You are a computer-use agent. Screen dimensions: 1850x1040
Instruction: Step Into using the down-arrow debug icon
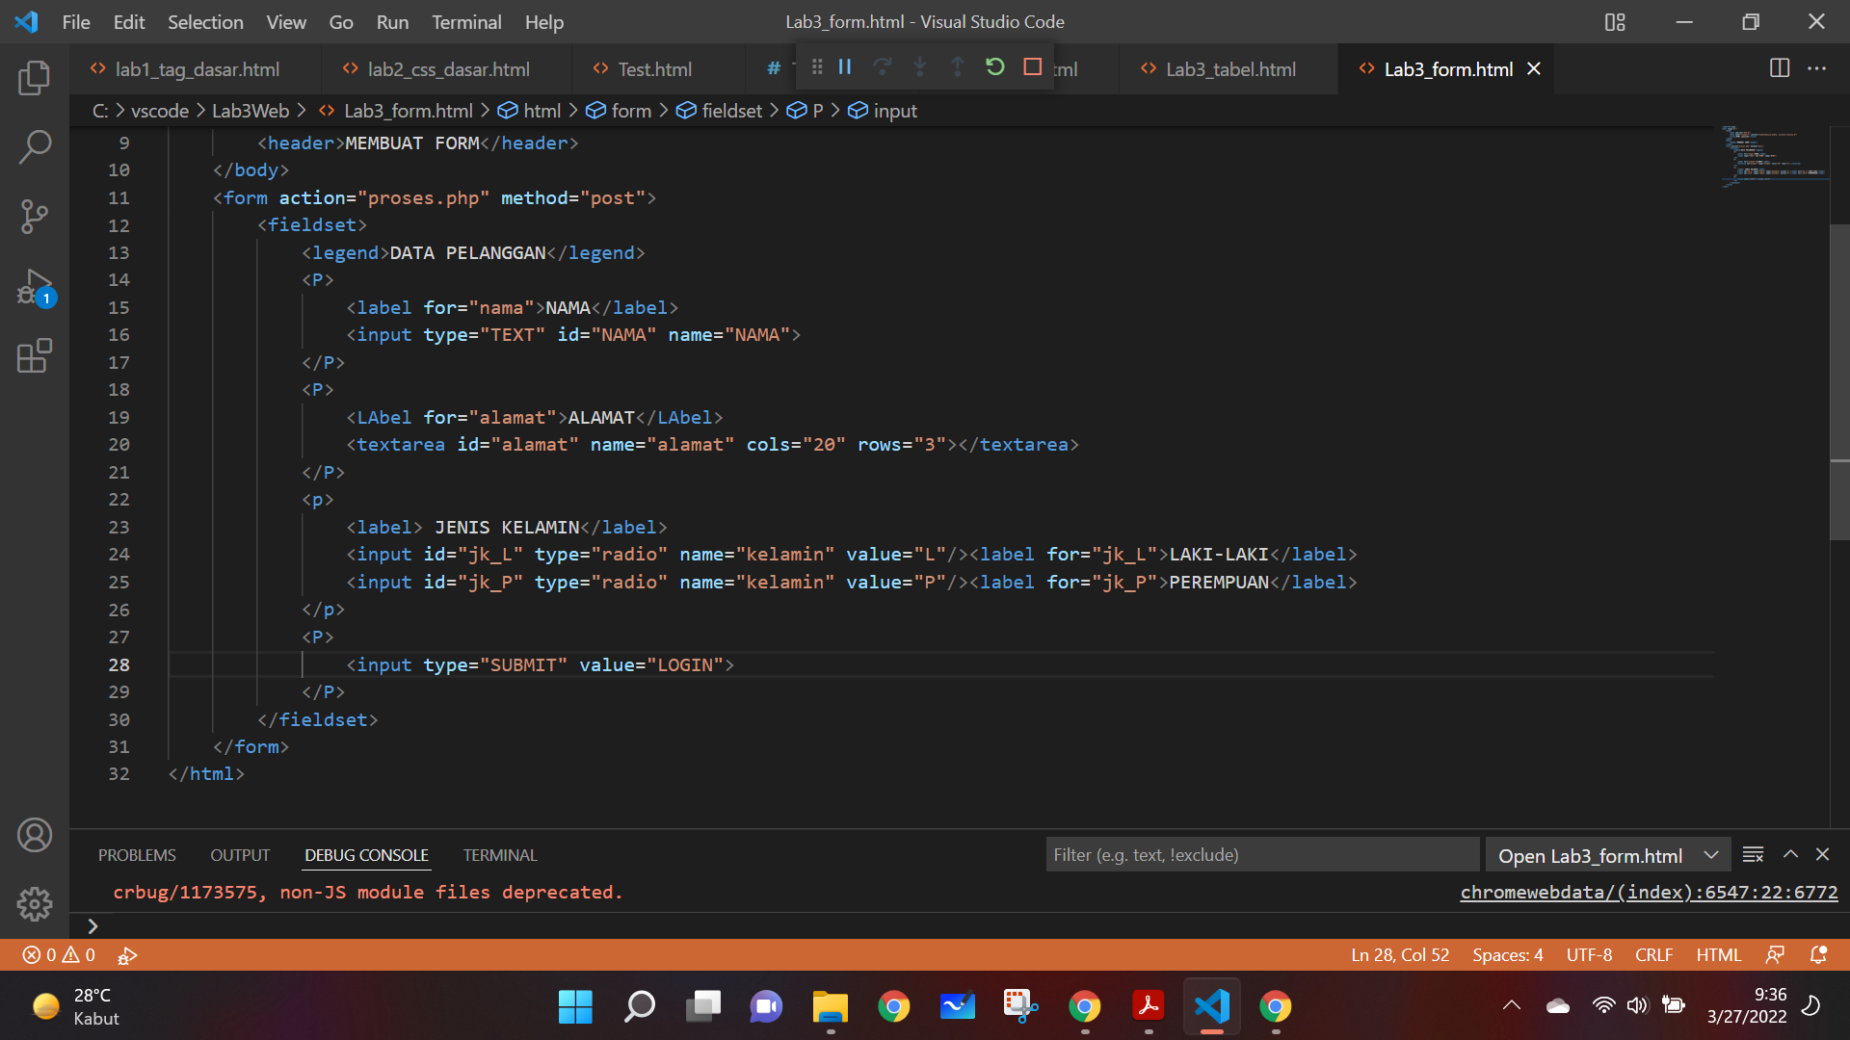(920, 66)
